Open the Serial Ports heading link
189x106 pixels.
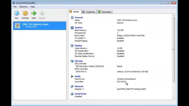click(x=81, y=94)
